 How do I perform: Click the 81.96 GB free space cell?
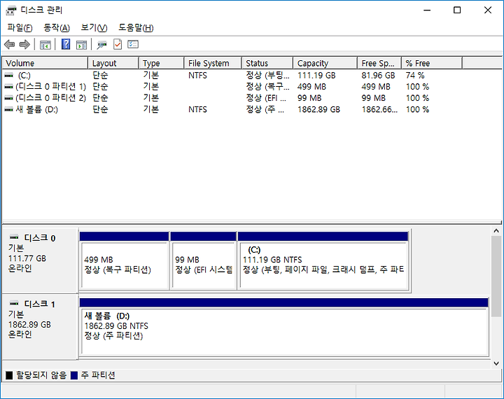(x=378, y=75)
